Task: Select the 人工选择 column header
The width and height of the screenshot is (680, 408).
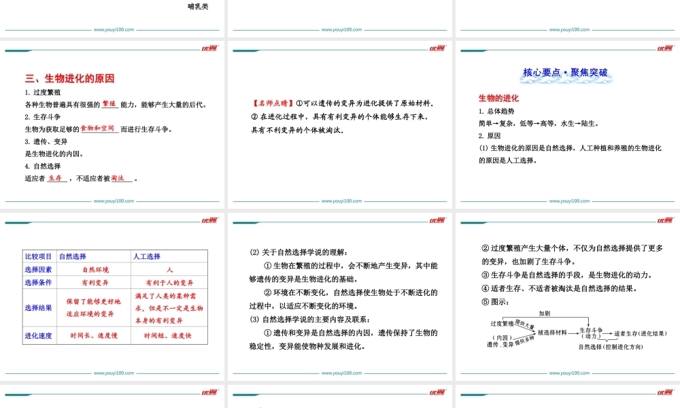Action: (148, 256)
